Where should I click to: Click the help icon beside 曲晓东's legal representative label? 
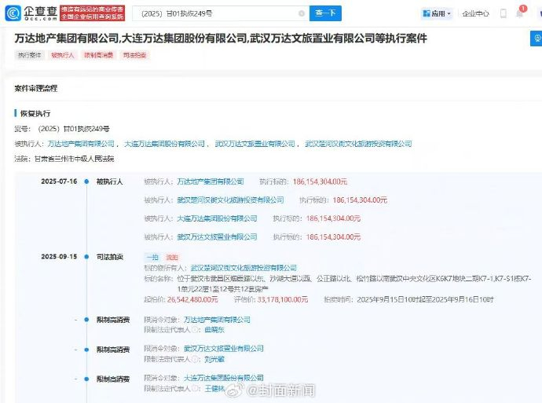tap(196, 330)
